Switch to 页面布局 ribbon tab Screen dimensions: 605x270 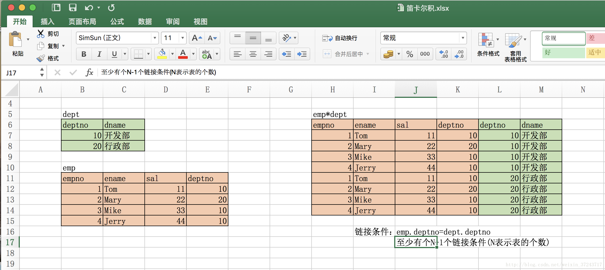[82, 21]
